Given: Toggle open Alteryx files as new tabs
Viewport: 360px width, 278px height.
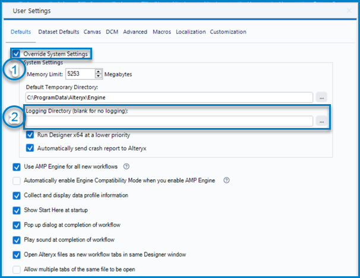Looking at the screenshot, I should click(x=17, y=255).
